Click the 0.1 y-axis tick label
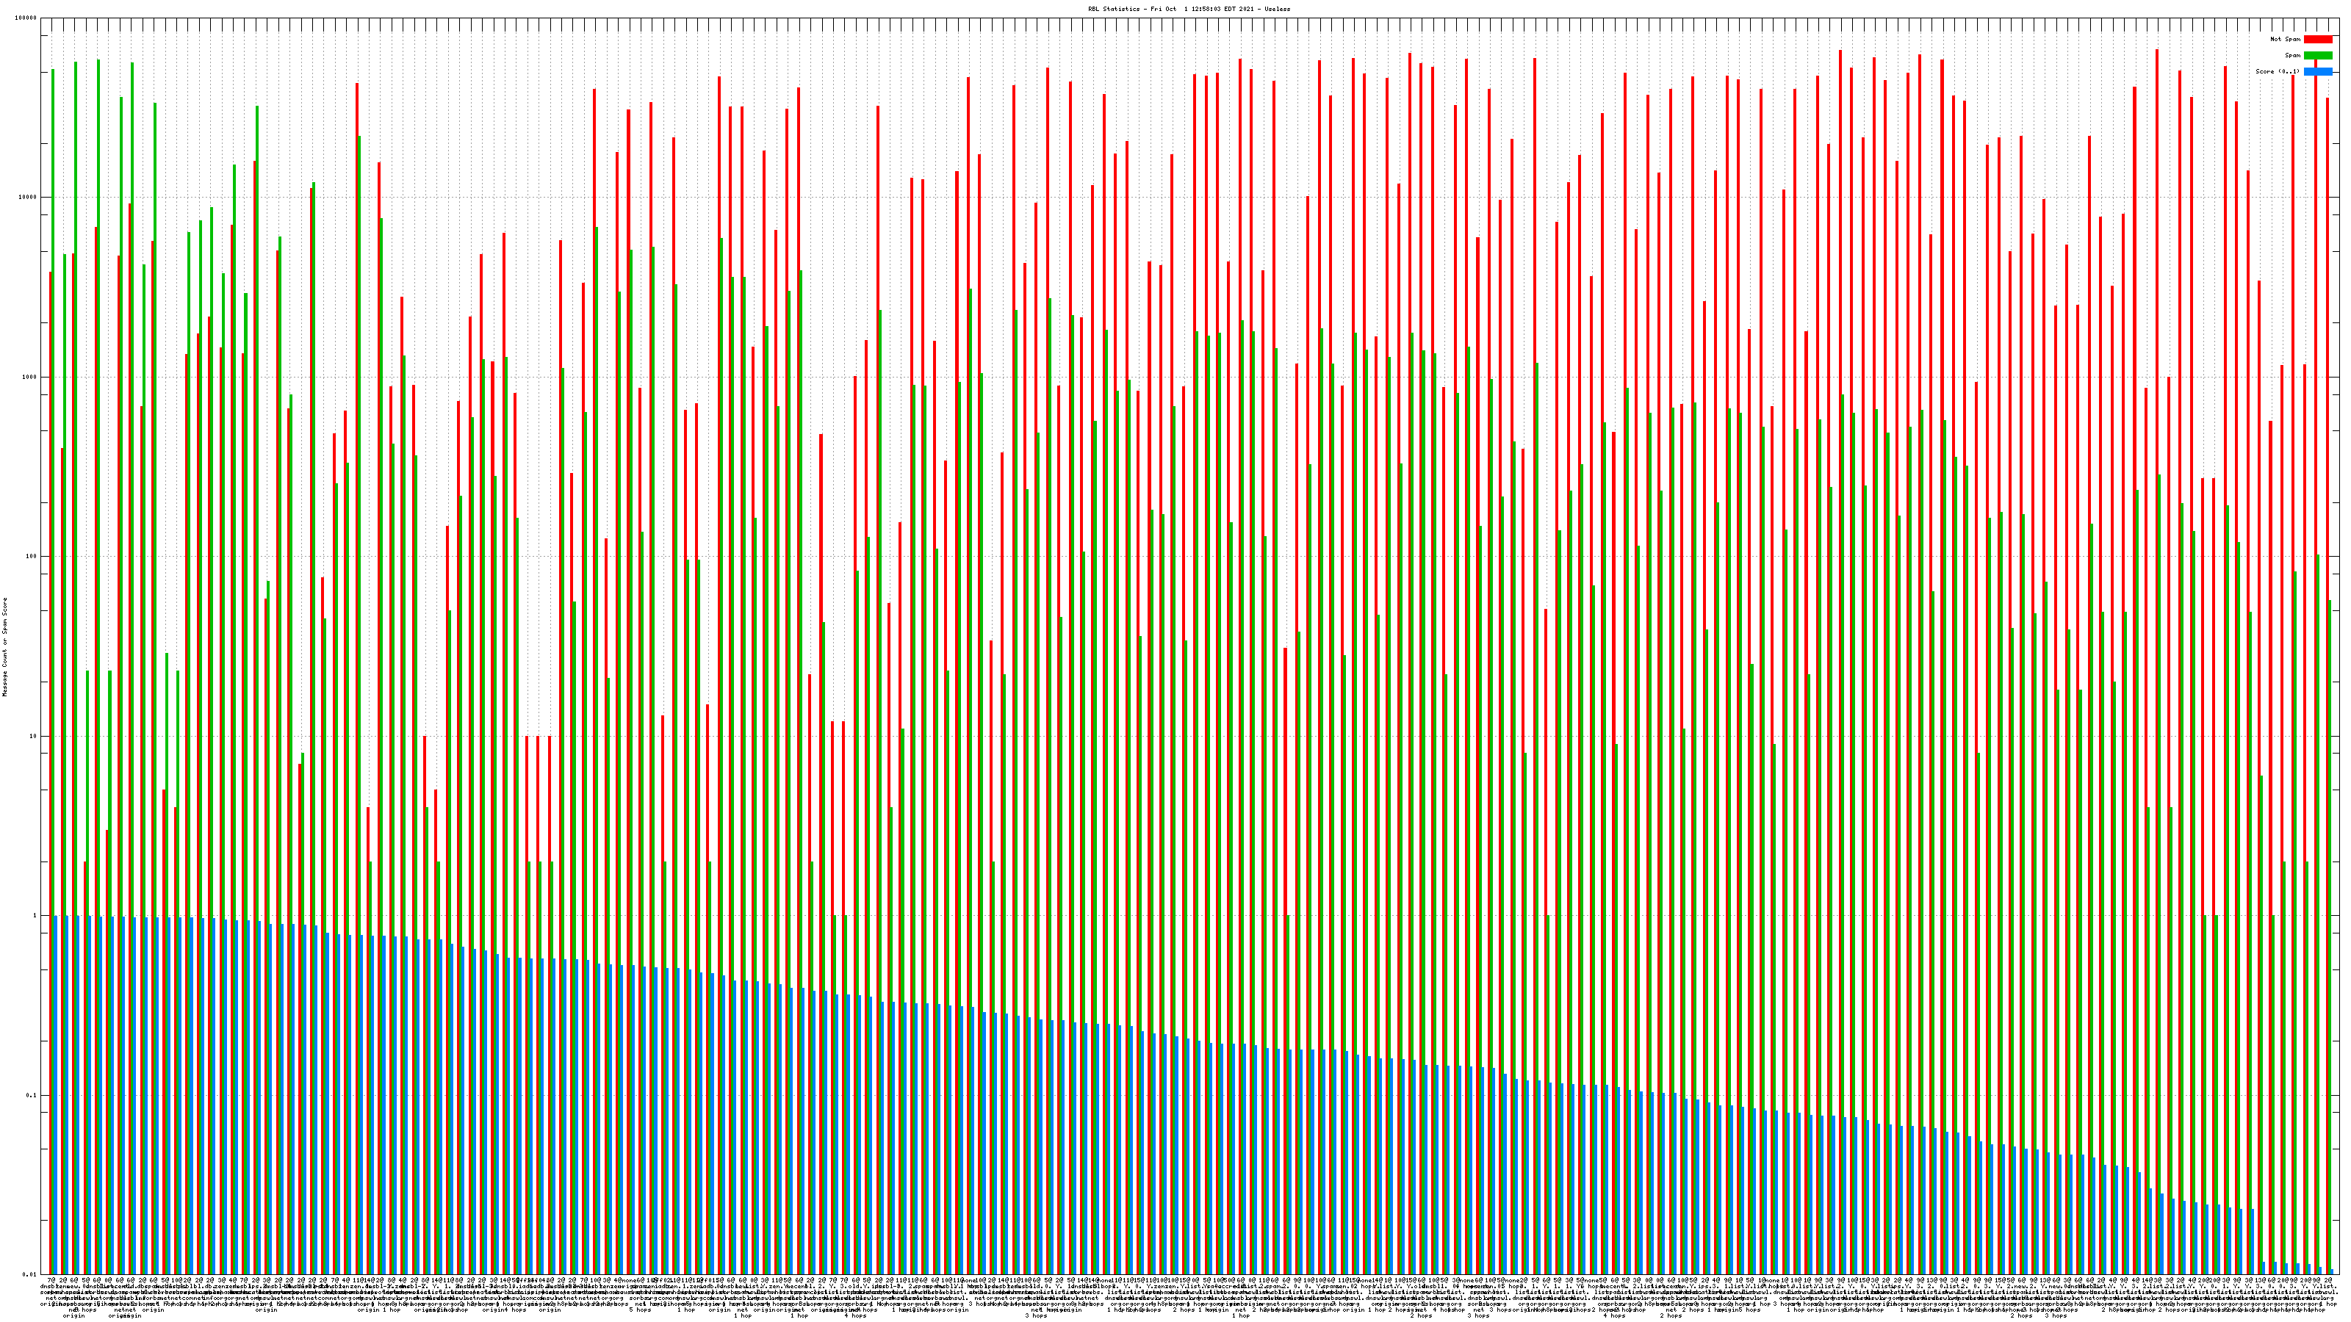Screen dimensions: 2351x1322 (32, 1095)
